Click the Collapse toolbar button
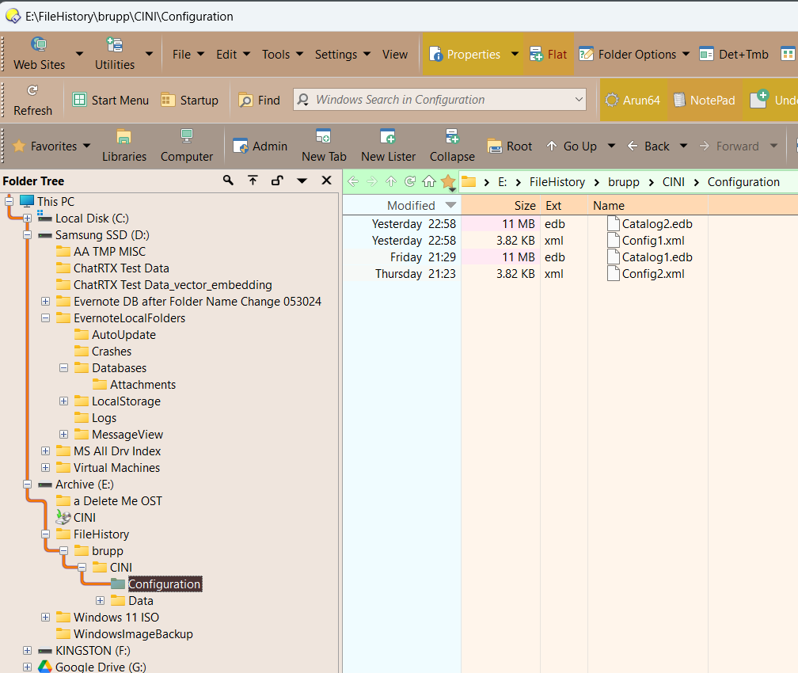 pos(452,146)
